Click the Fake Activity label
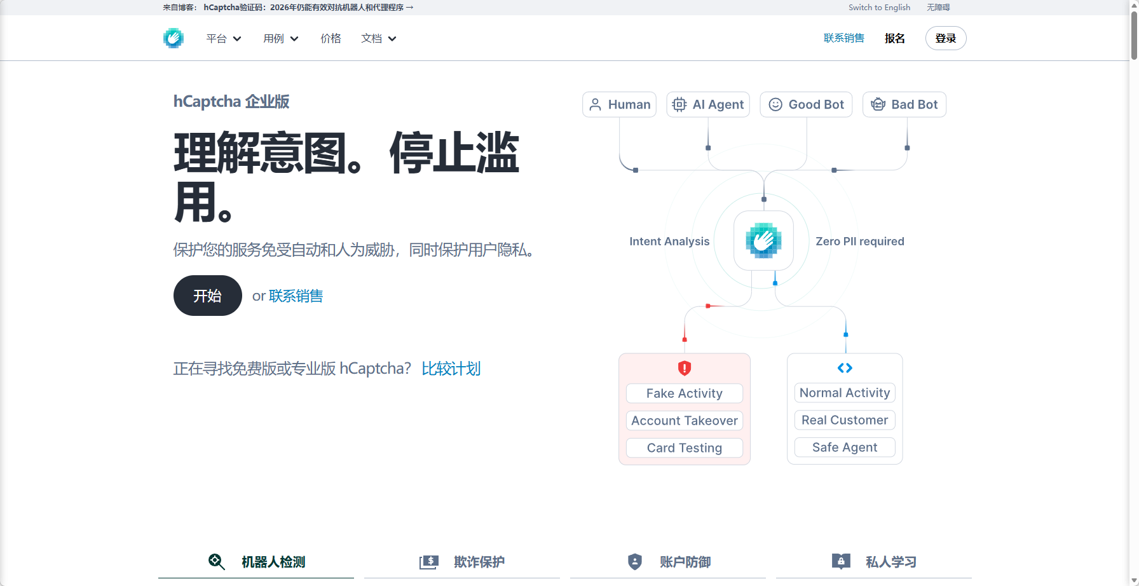Image resolution: width=1139 pixels, height=586 pixels. [685, 393]
